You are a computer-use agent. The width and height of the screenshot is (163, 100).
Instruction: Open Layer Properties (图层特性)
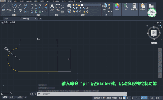[x=69, y=8]
